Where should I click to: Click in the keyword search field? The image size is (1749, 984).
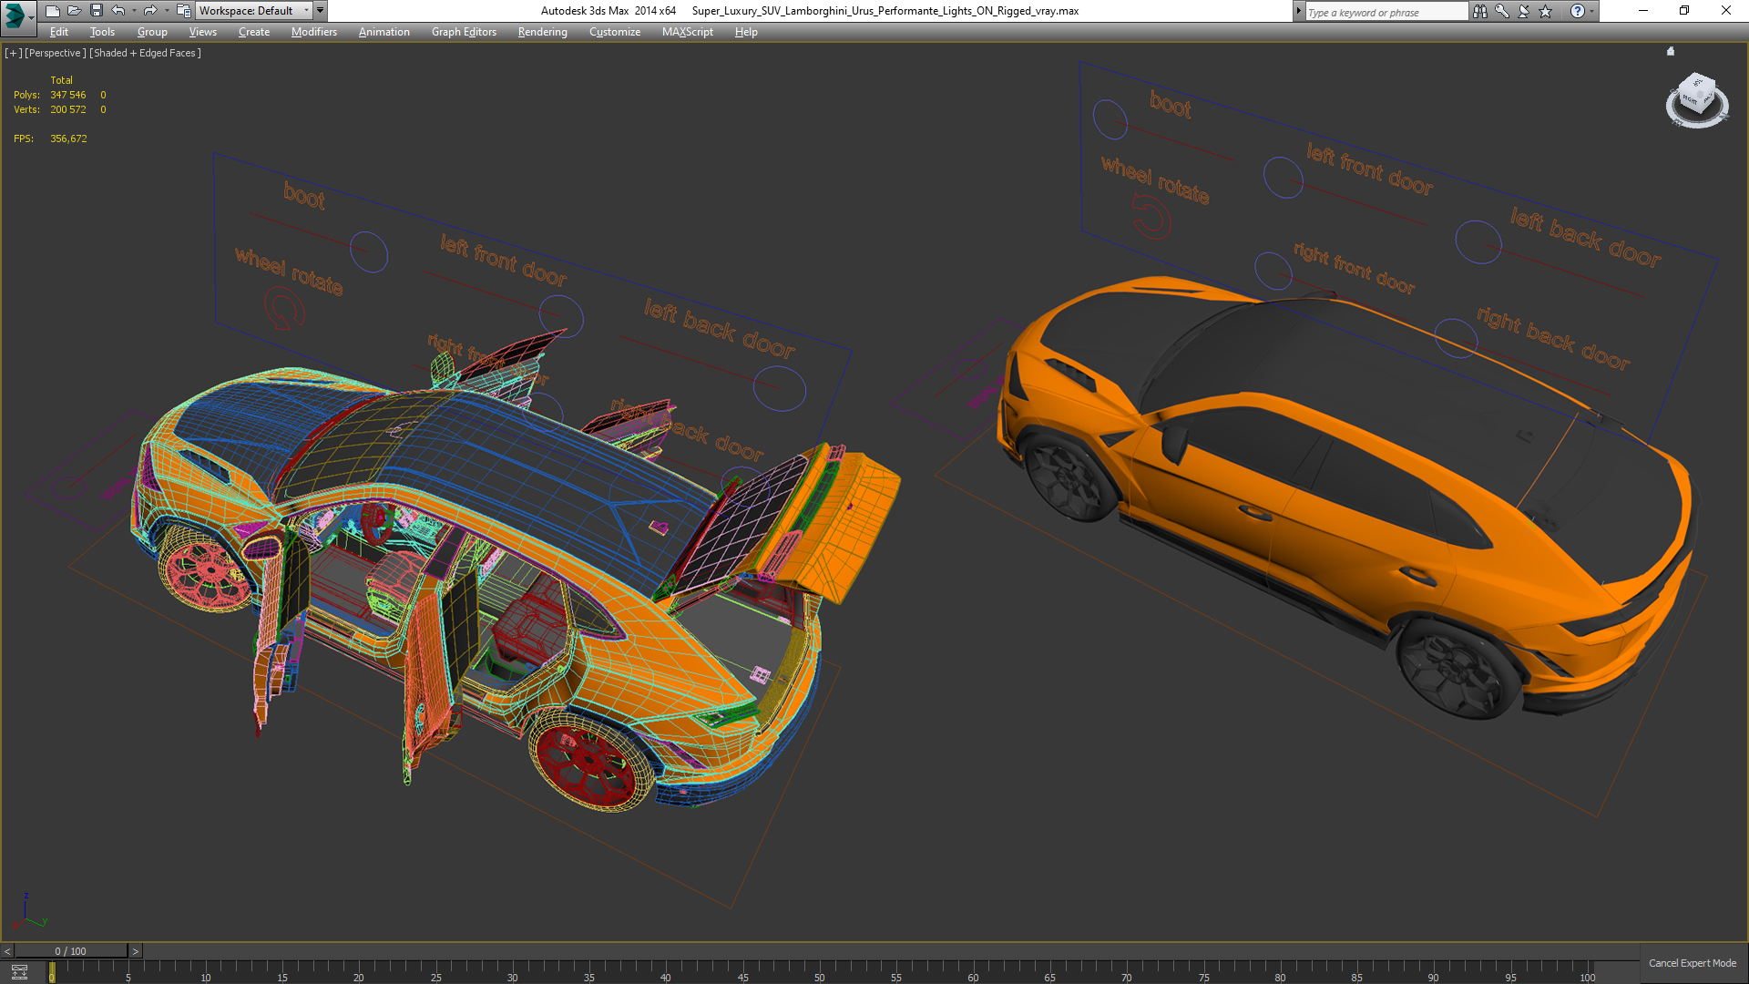click(1386, 12)
